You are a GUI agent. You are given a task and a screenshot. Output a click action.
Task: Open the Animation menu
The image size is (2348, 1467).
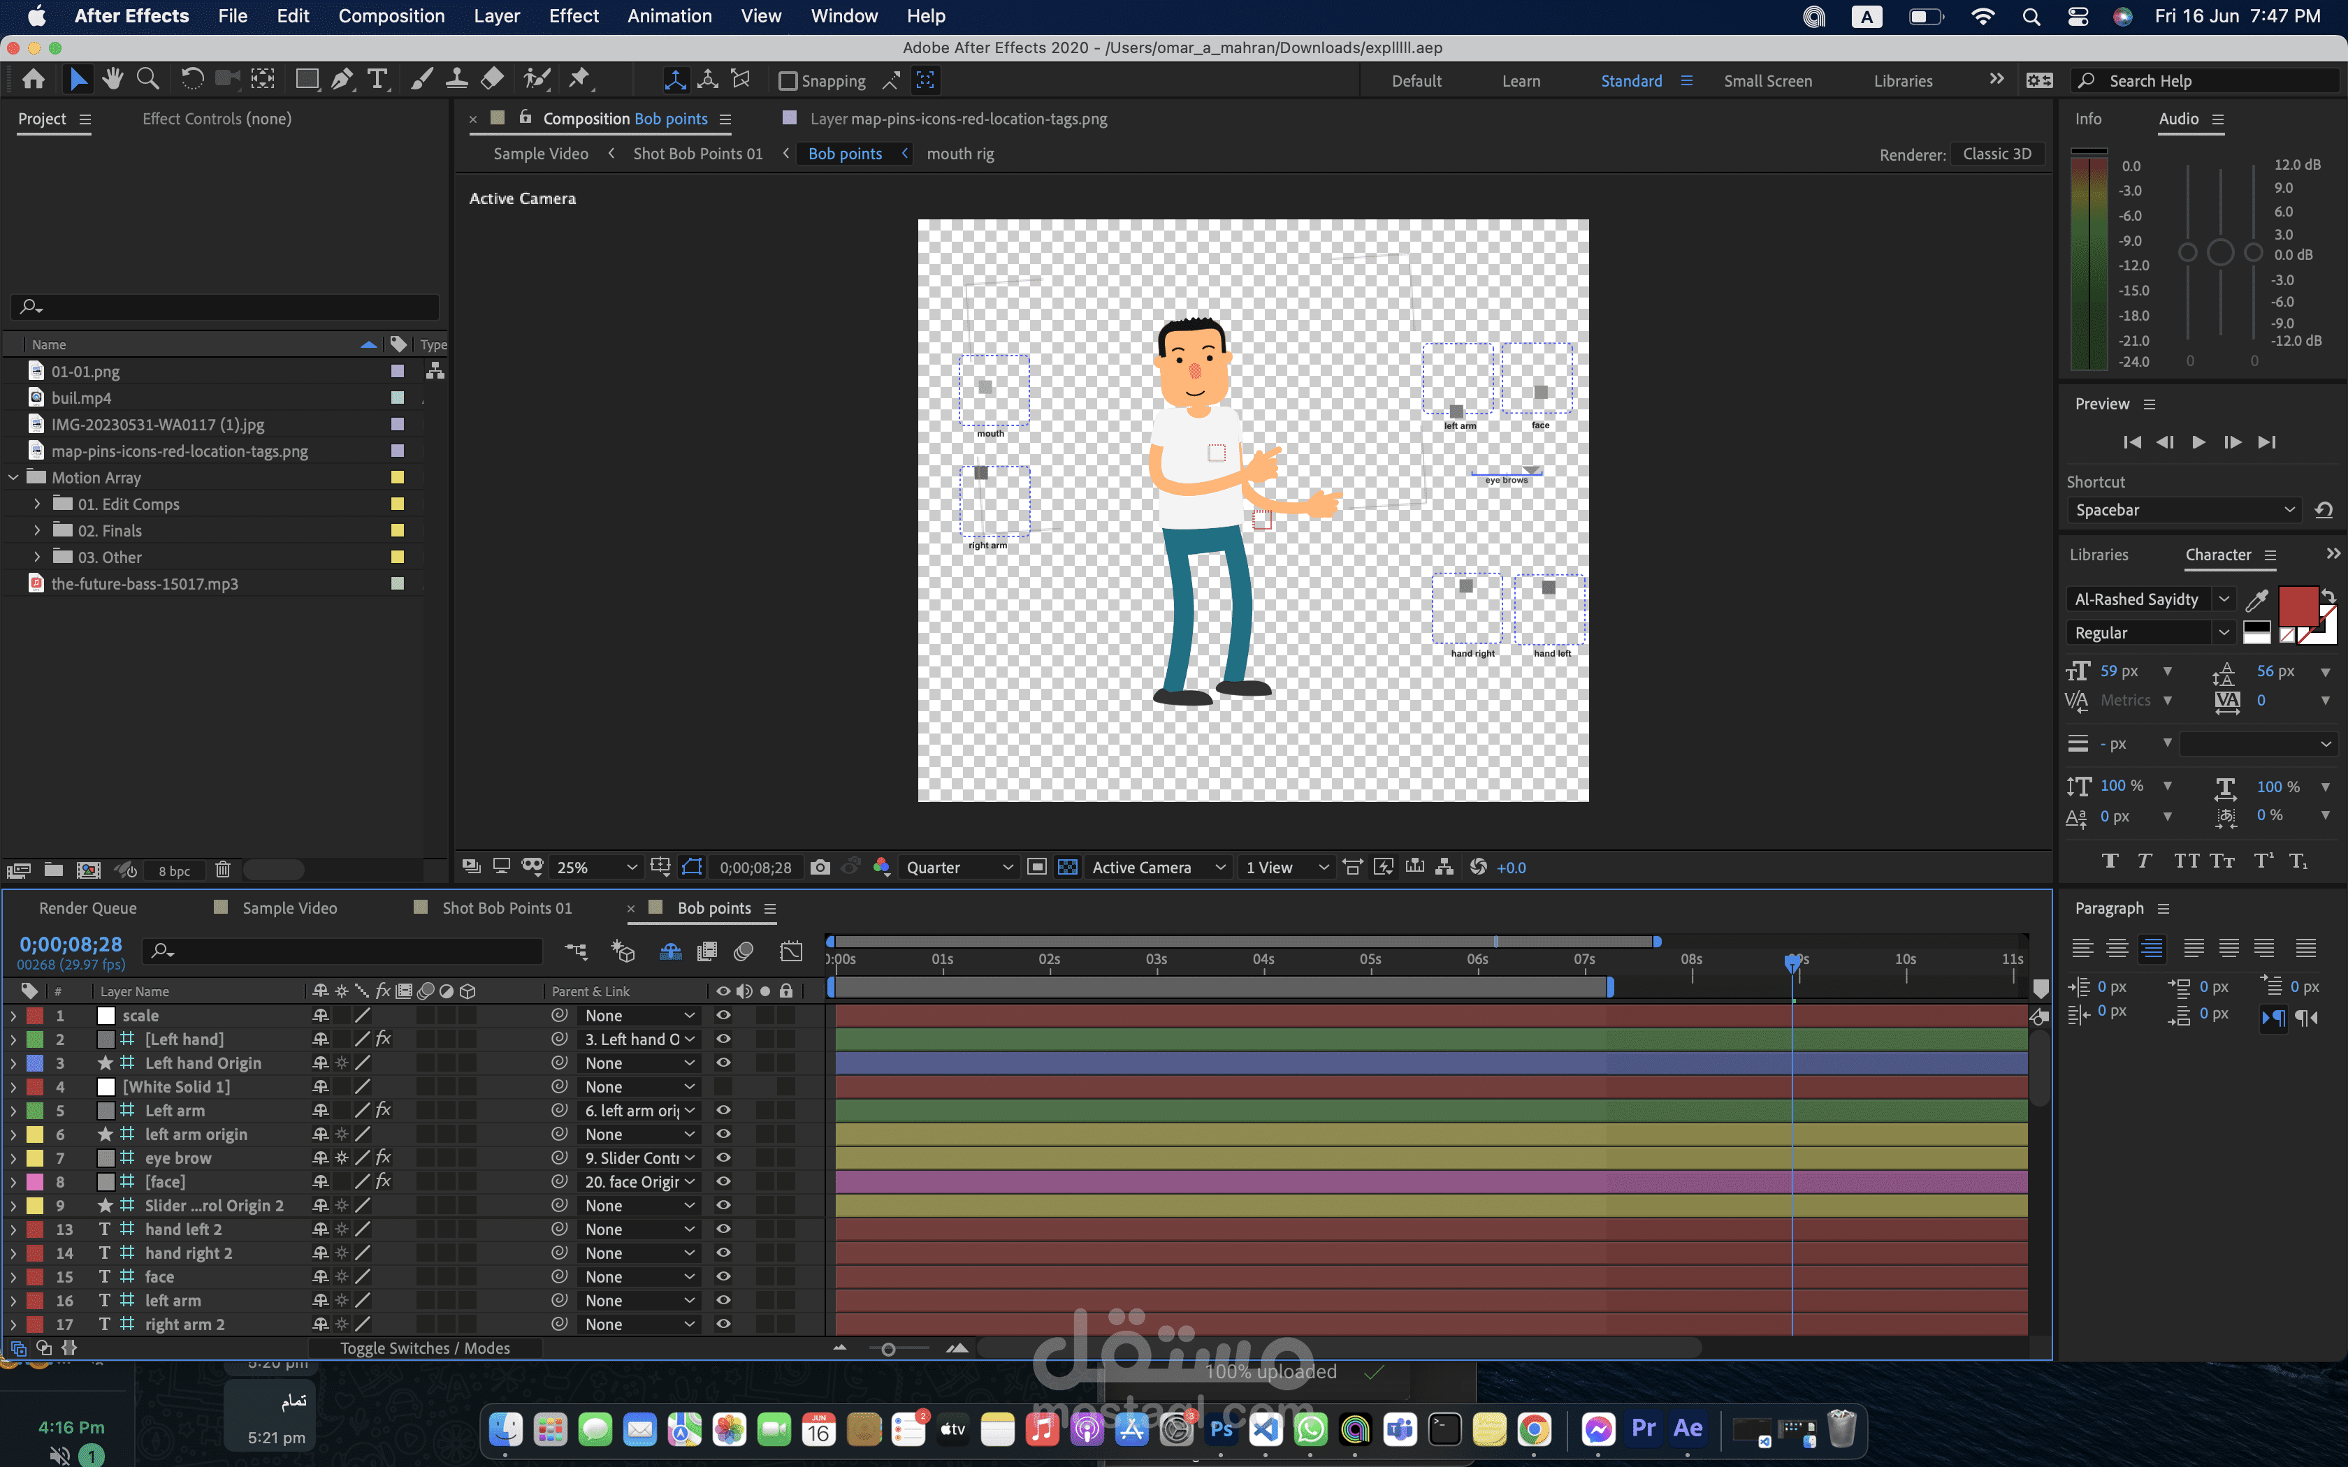tap(669, 17)
